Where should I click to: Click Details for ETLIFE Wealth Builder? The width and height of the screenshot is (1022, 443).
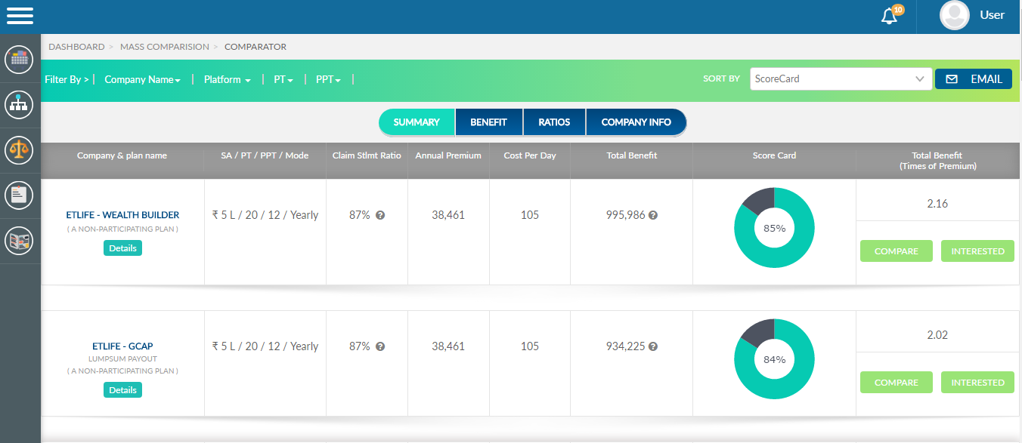122,248
